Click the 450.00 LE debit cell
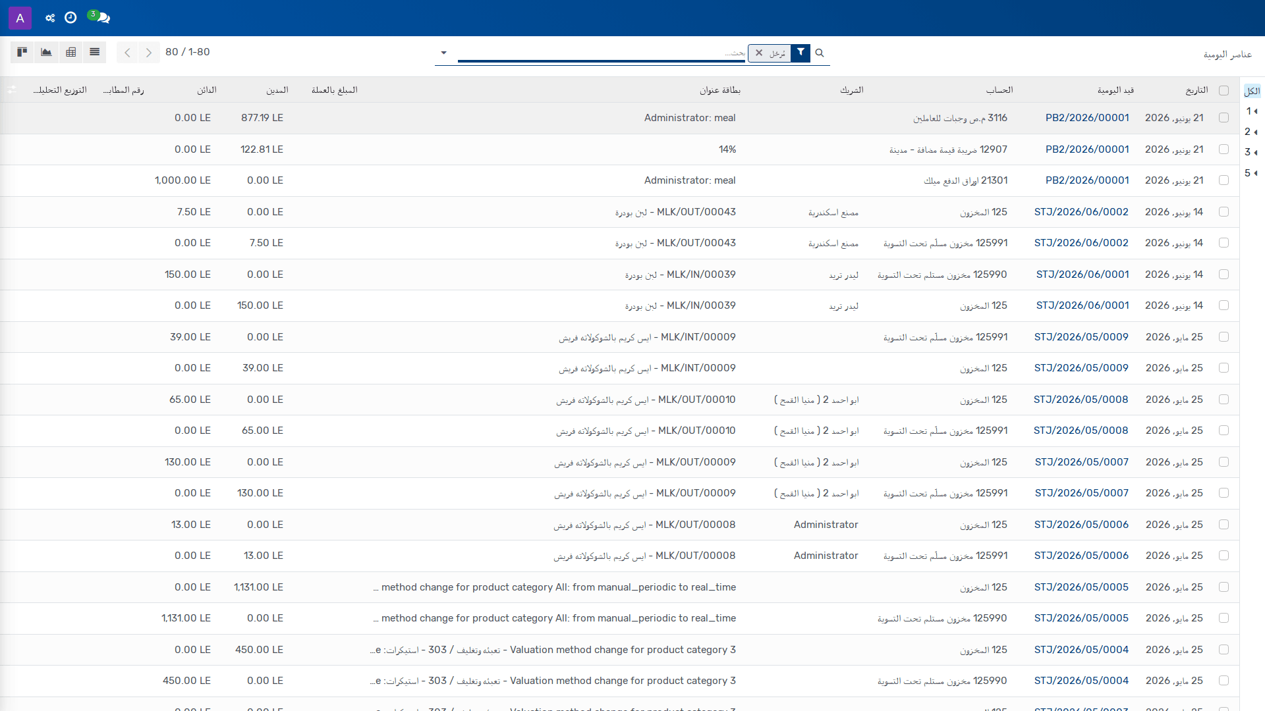The width and height of the screenshot is (1265, 711). (x=259, y=650)
